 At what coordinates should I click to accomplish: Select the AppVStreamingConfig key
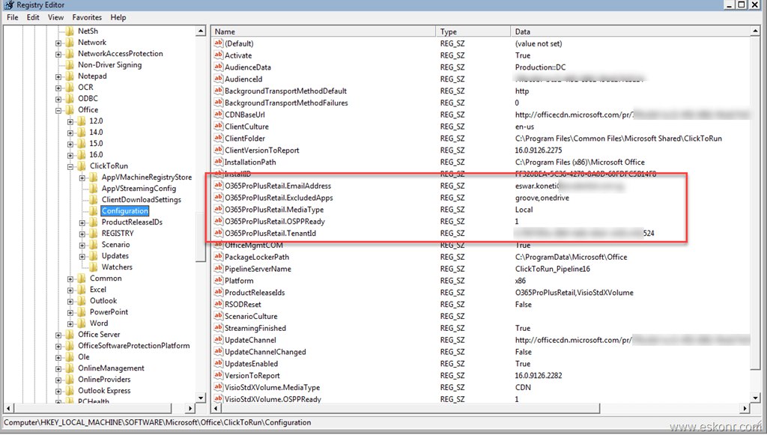point(139,188)
